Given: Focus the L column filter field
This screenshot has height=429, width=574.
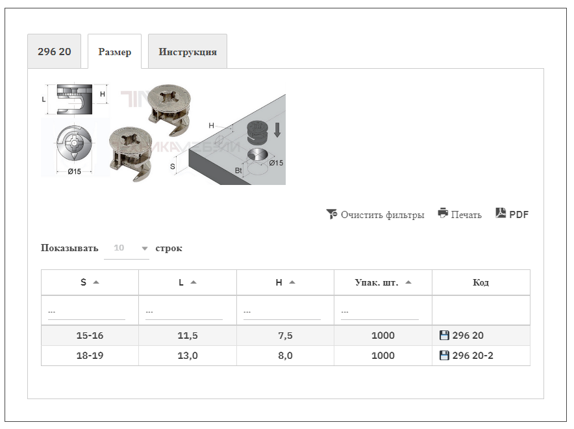Looking at the screenshot, I should [184, 312].
